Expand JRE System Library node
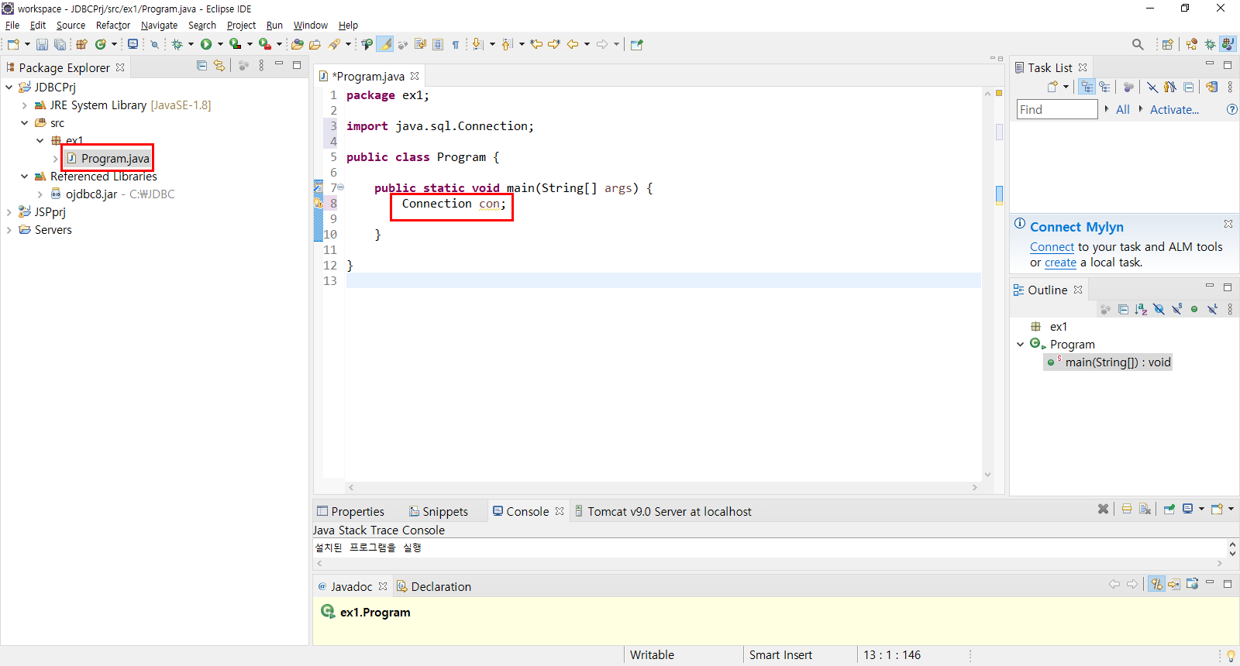 click(x=25, y=105)
